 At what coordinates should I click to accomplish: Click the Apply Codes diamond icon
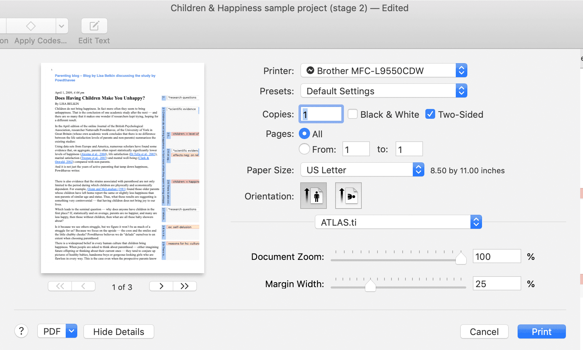[31, 26]
